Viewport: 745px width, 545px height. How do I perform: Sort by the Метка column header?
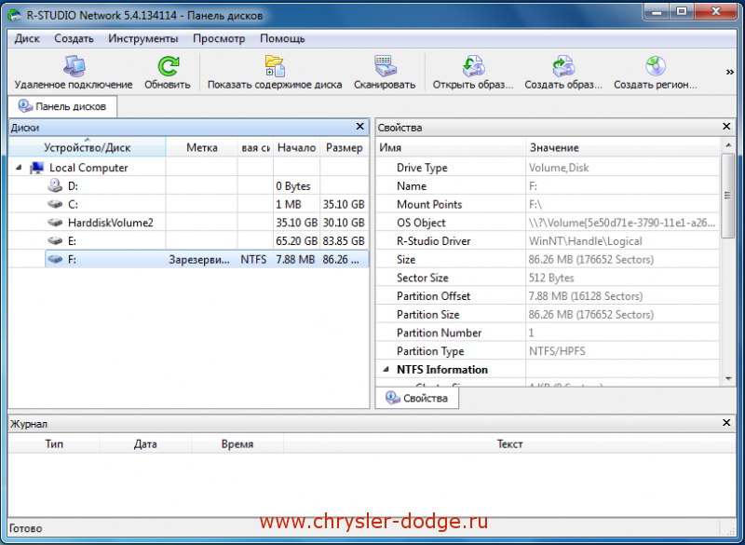[x=202, y=147]
